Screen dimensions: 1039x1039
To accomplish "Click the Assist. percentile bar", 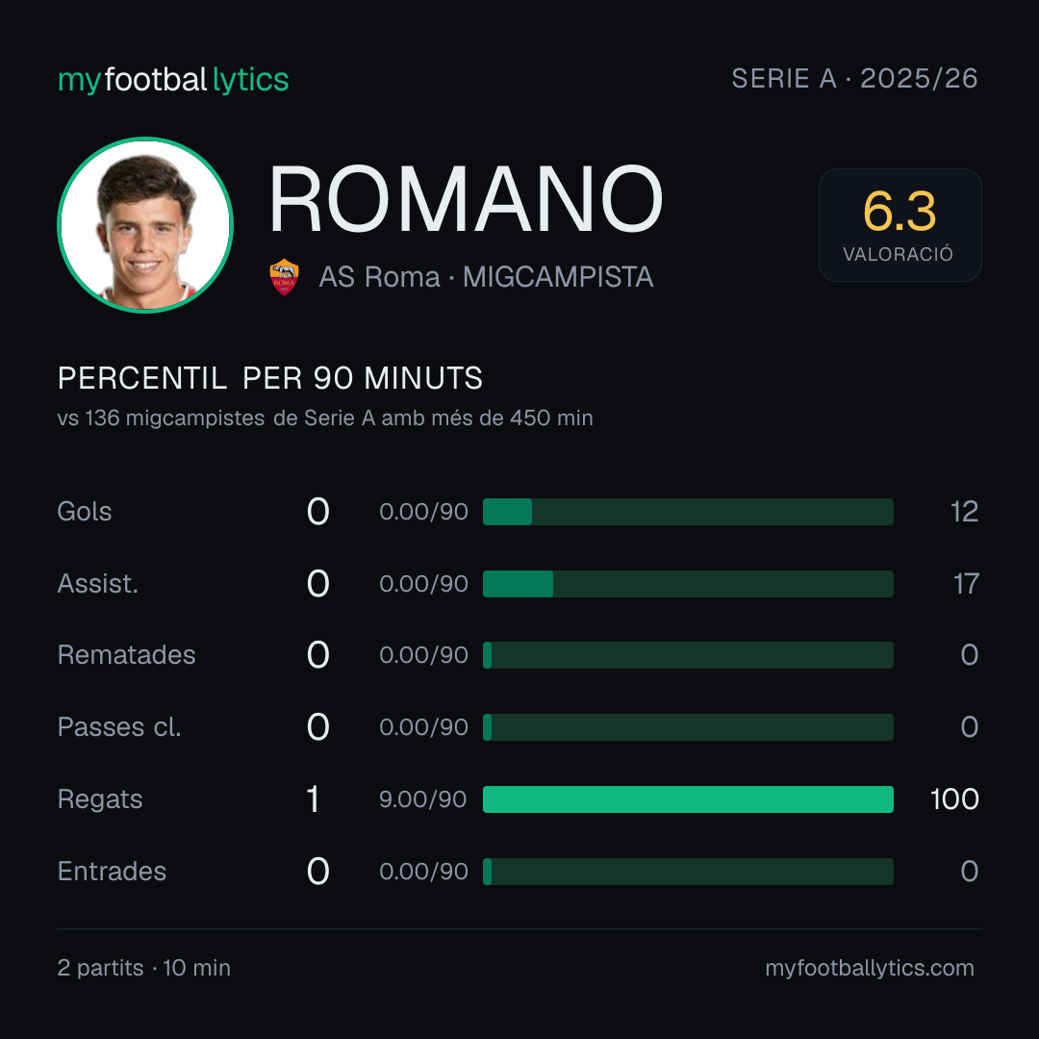I will point(688,584).
